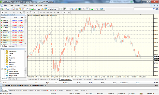Select EURCHF row in Market Watch

coord(12,40)
